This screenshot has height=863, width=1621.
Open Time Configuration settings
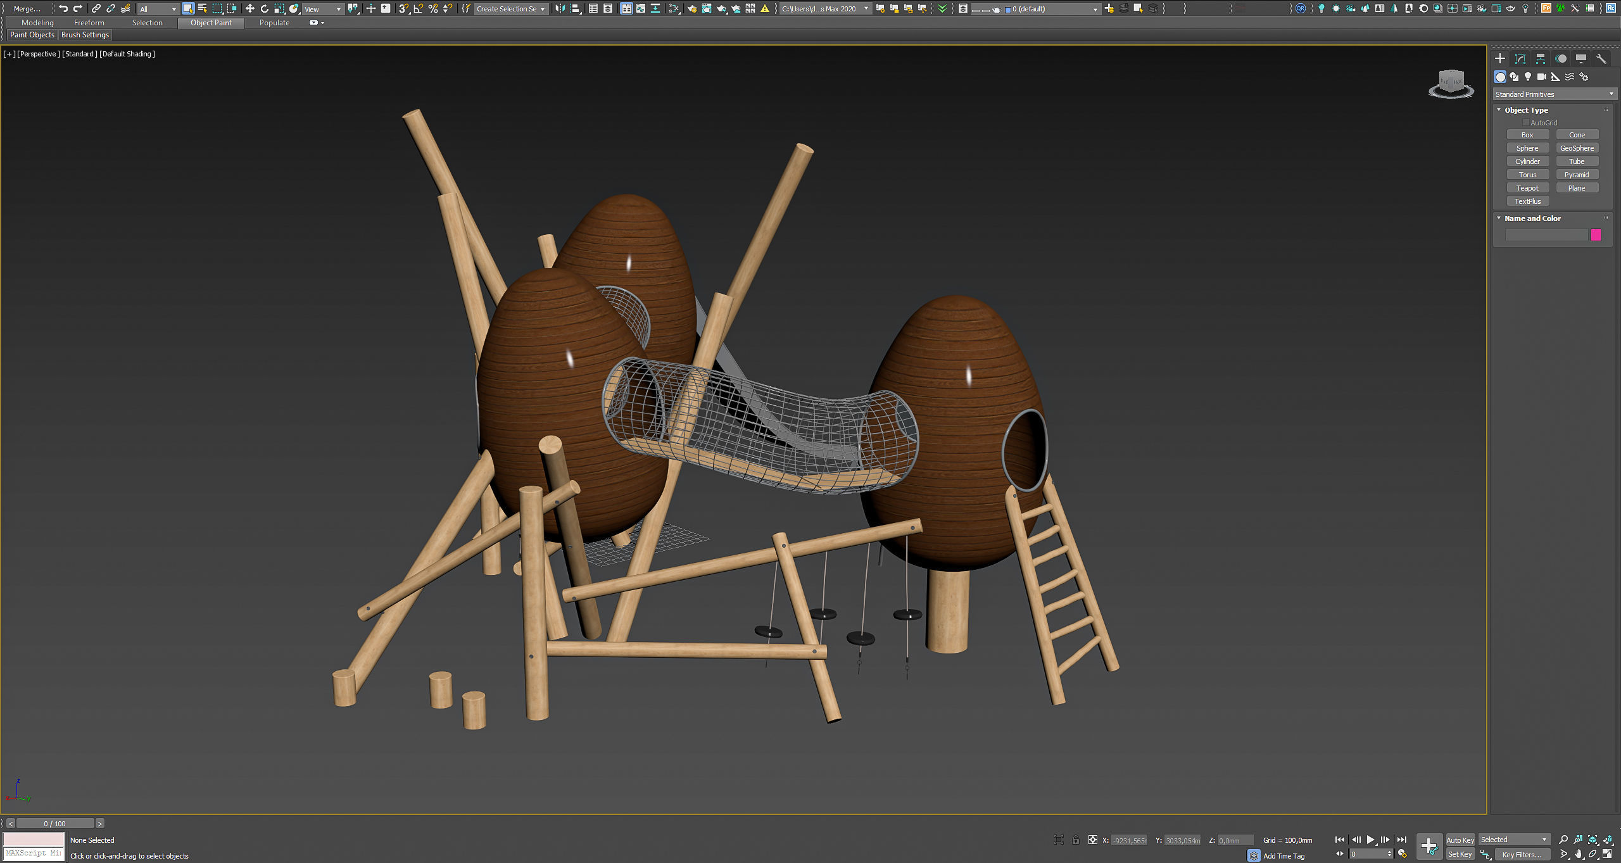1402,854
